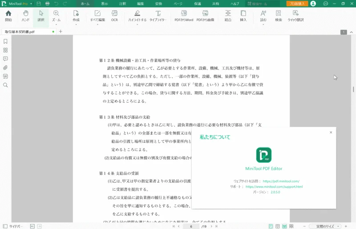Open the comments sidebar panel
This screenshot has width=356, height=229.
pos(5,59)
